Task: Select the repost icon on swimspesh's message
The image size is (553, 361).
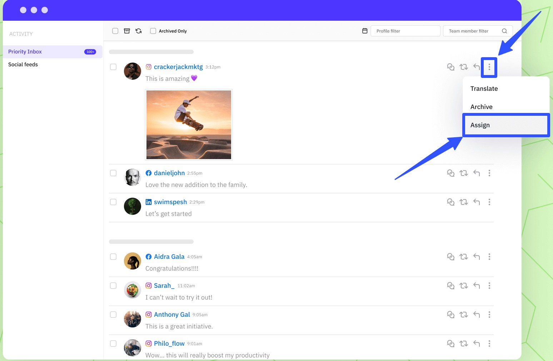Action: [x=464, y=202]
